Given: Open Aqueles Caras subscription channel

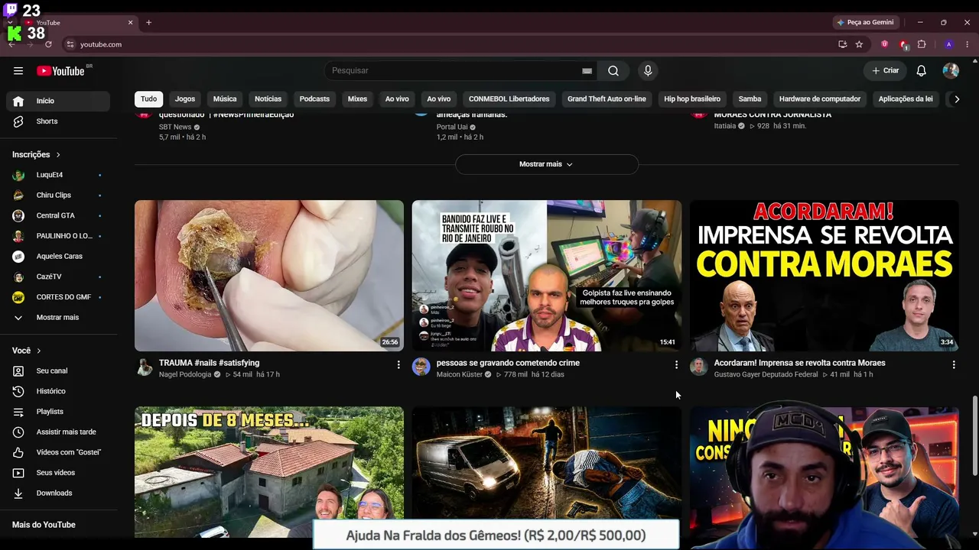Looking at the screenshot, I should [58, 257].
